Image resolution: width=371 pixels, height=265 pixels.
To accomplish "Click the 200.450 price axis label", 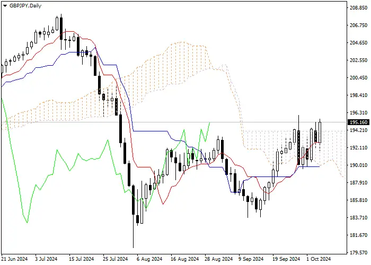I will point(358,78).
